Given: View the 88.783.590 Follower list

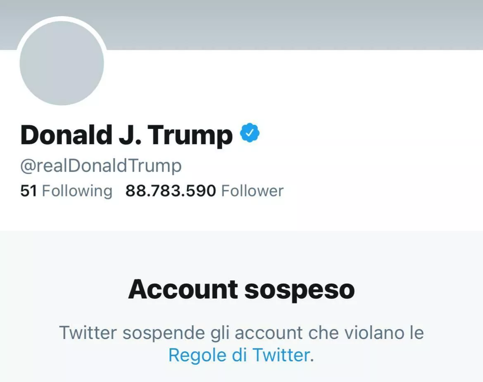Looking at the screenshot, I should (x=205, y=191).
